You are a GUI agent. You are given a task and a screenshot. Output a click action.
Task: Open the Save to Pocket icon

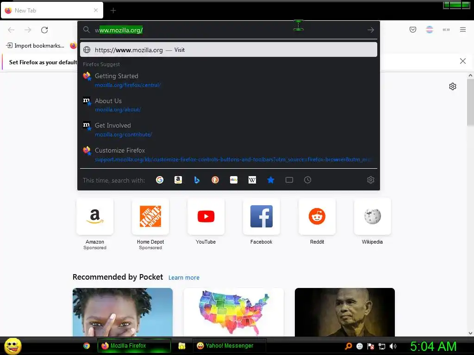pyautogui.click(x=413, y=30)
